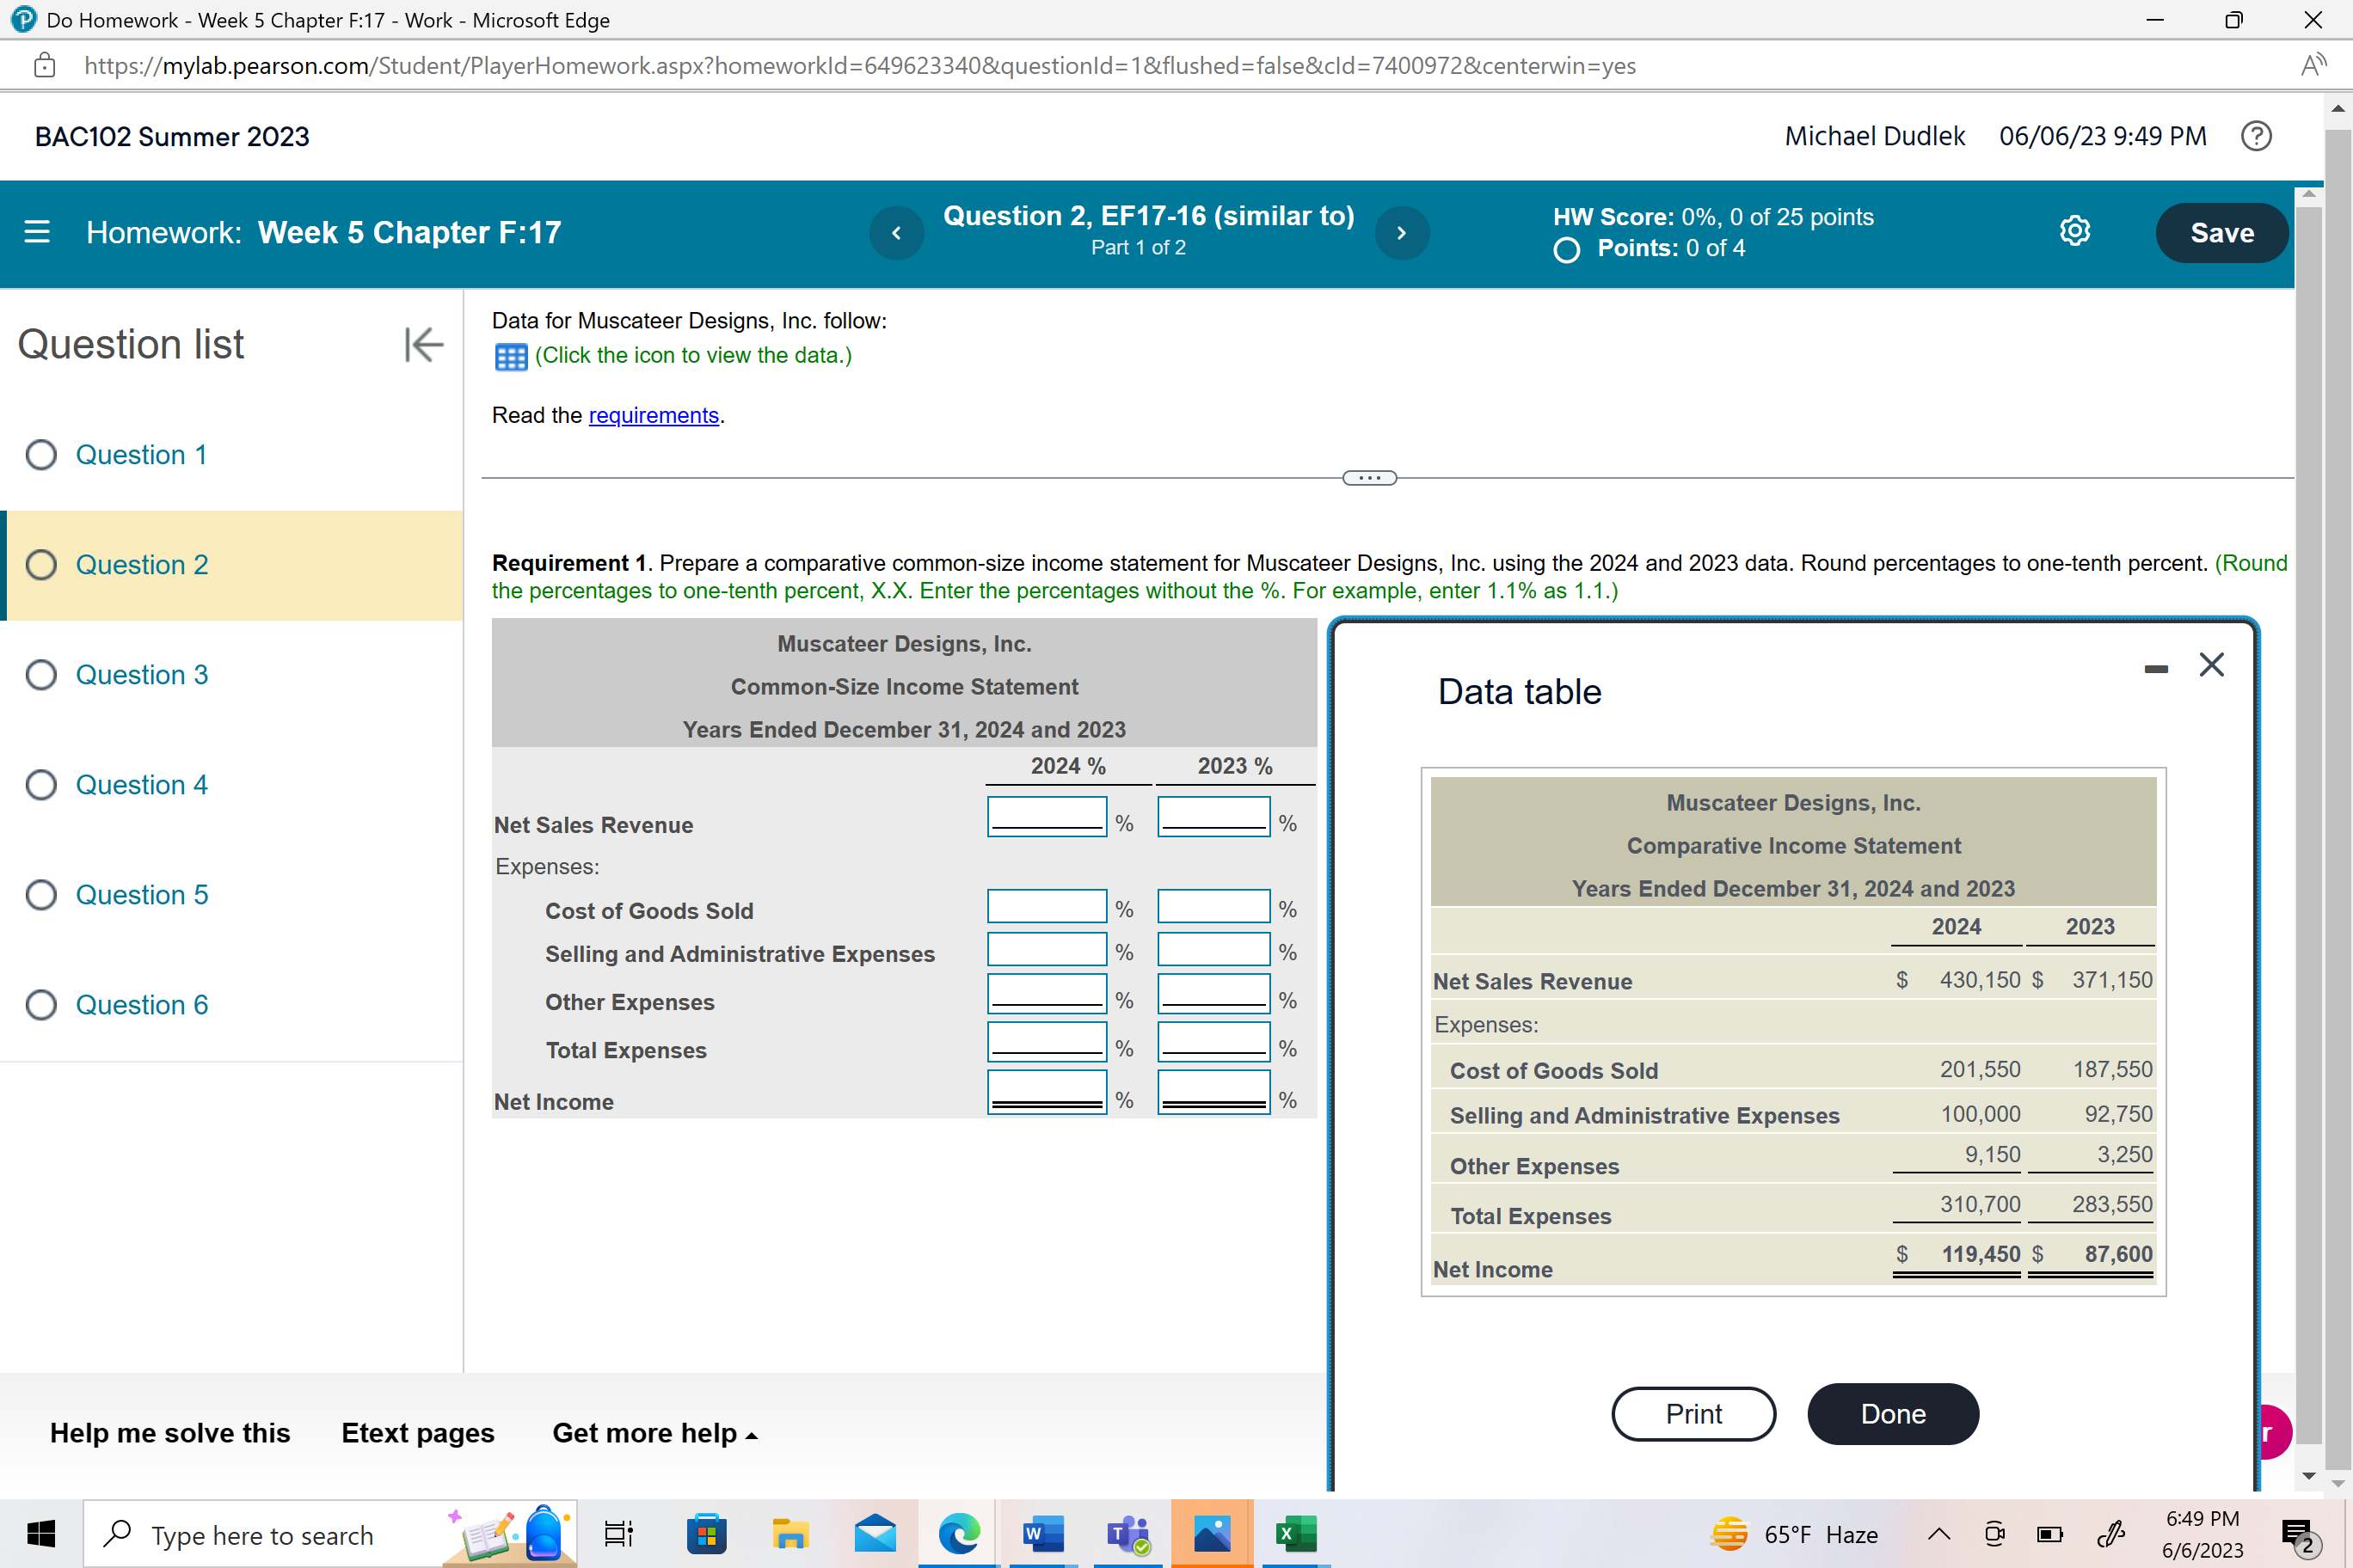The width and height of the screenshot is (2353, 1568).
Task: Open Etext pages
Action: [x=417, y=1433]
